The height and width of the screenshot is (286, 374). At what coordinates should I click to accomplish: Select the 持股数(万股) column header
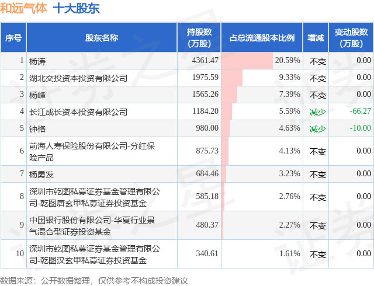pos(199,38)
